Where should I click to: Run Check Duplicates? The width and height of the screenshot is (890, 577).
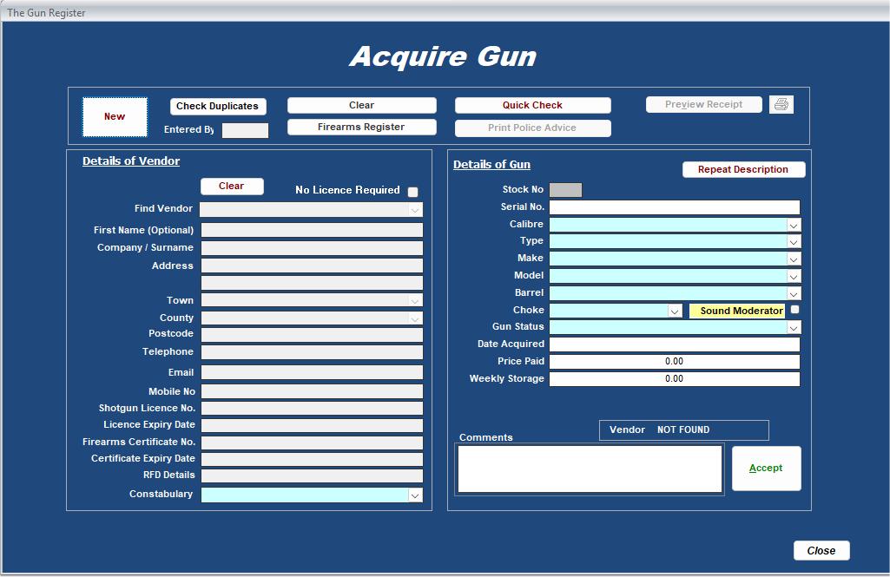[x=217, y=106]
